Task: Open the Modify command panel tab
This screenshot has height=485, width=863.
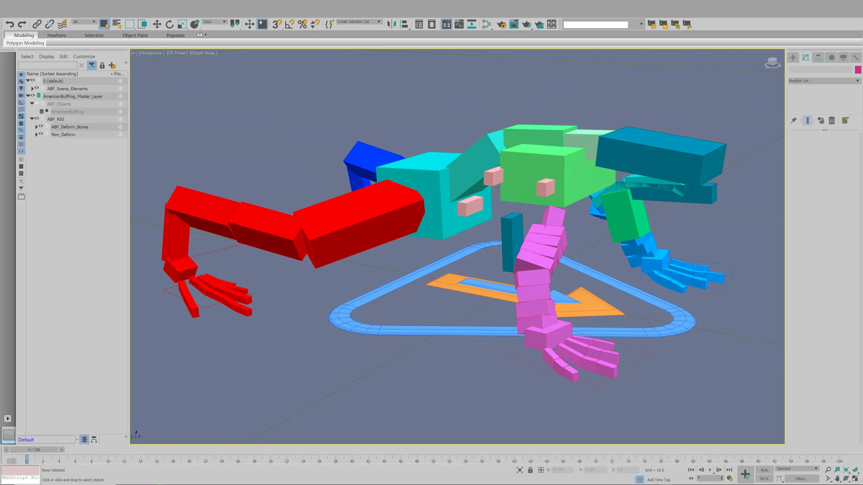Action: [x=805, y=58]
